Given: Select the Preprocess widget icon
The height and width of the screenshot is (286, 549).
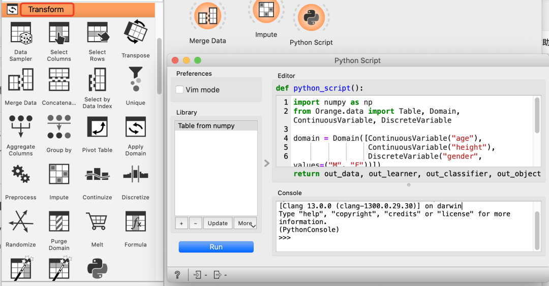Looking at the screenshot, I should 21,174.
